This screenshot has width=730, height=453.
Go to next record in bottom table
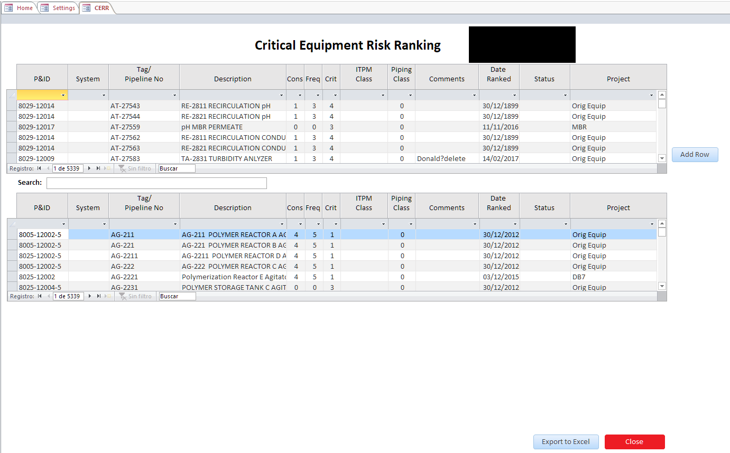pos(89,296)
